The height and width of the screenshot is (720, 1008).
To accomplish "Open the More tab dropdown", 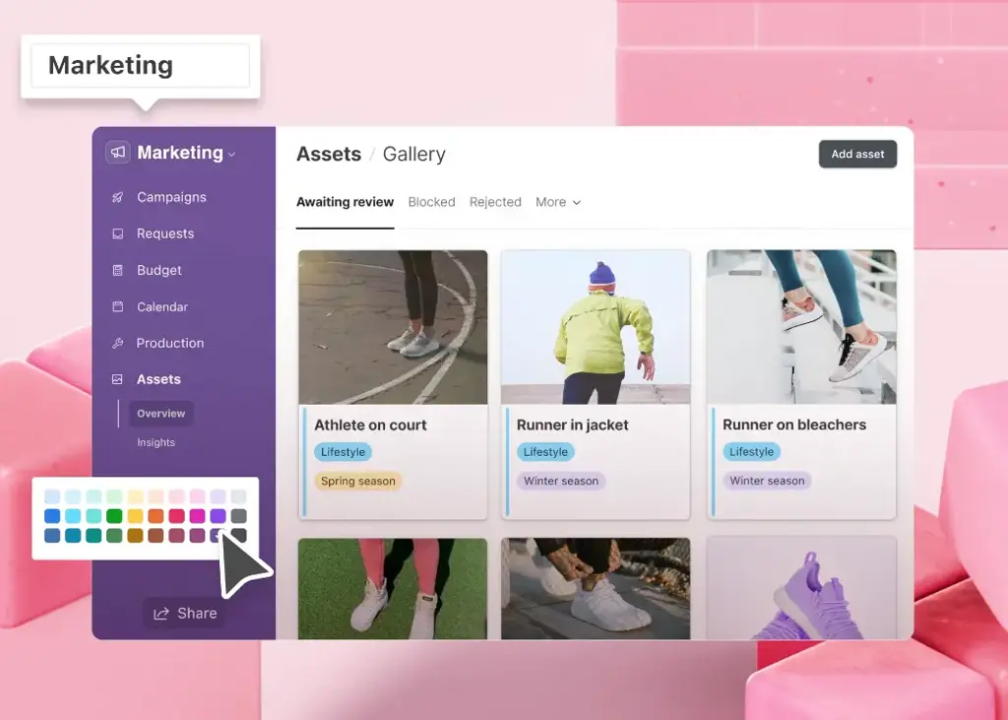I will click(558, 202).
